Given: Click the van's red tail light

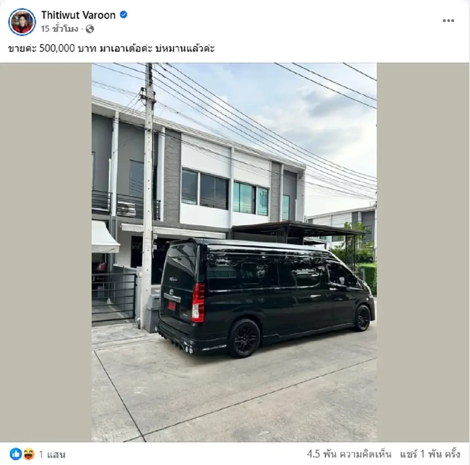Looking at the screenshot, I should coord(198,302).
